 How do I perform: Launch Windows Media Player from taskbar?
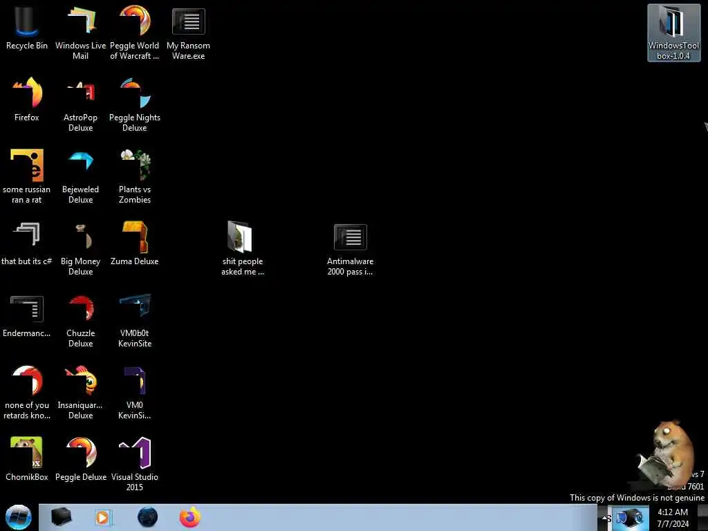[x=104, y=517]
